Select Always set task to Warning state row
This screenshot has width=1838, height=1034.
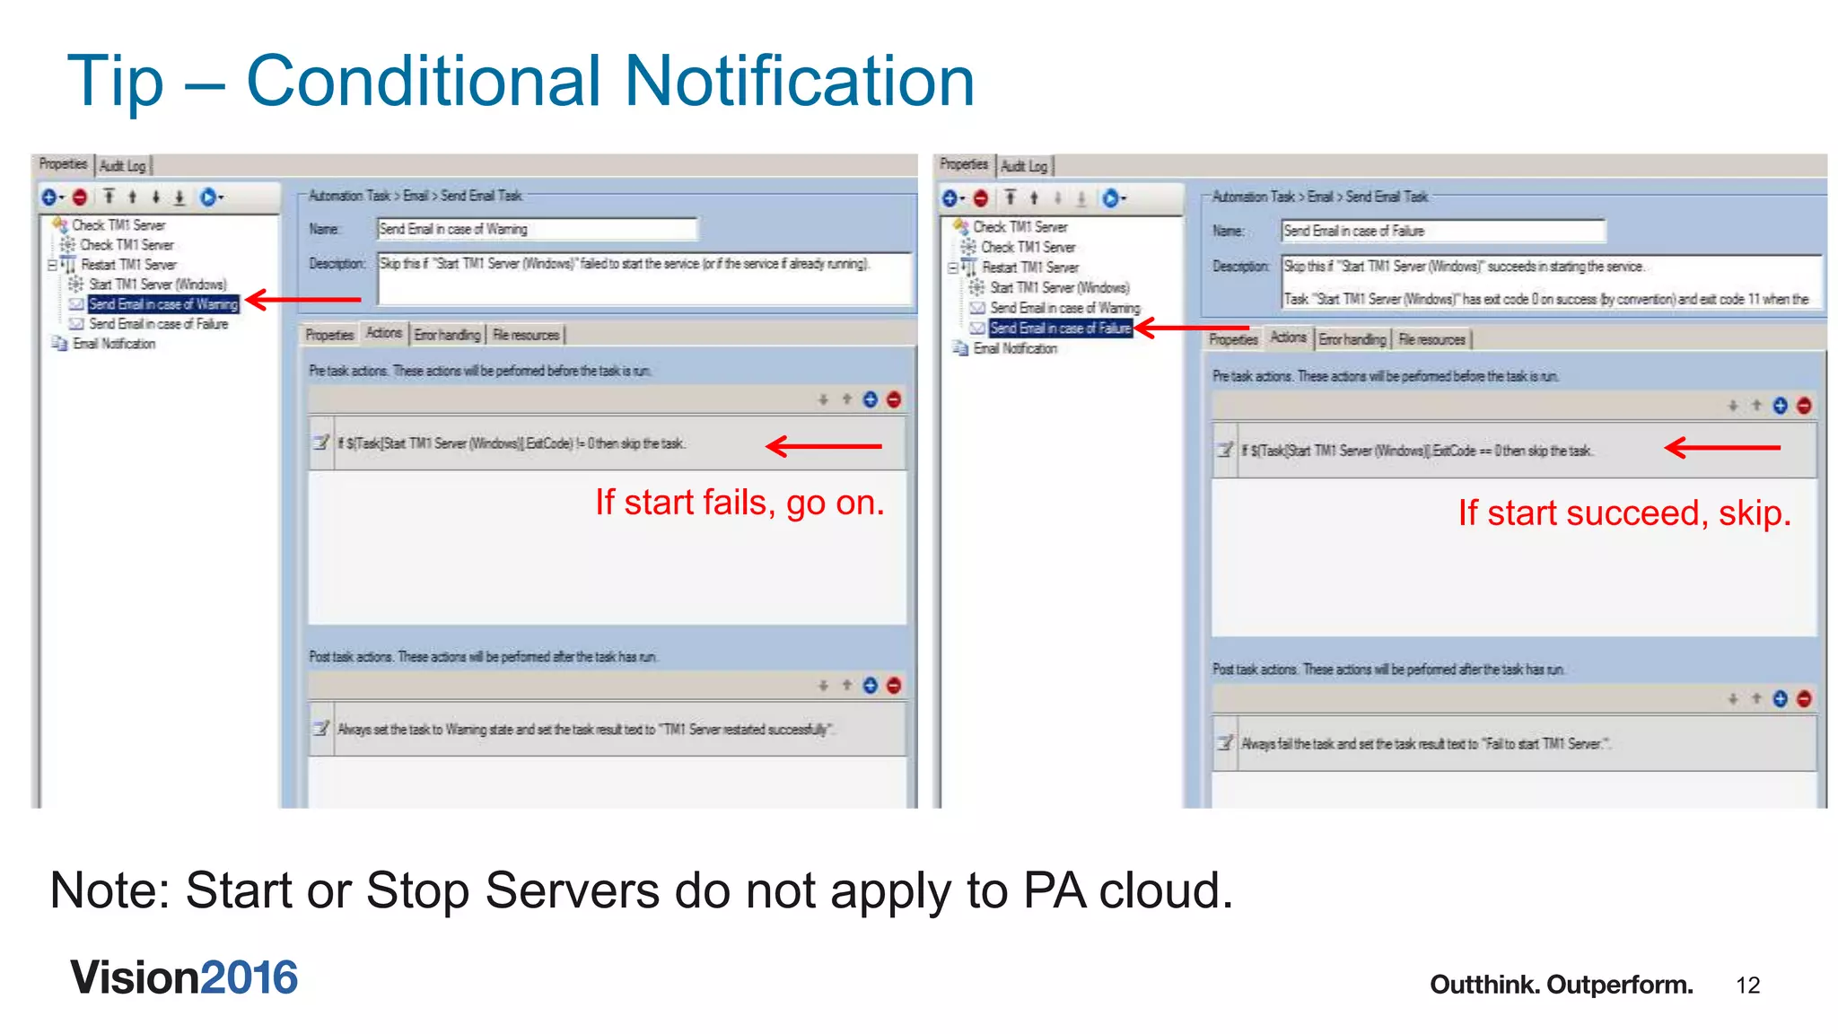point(607,730)
